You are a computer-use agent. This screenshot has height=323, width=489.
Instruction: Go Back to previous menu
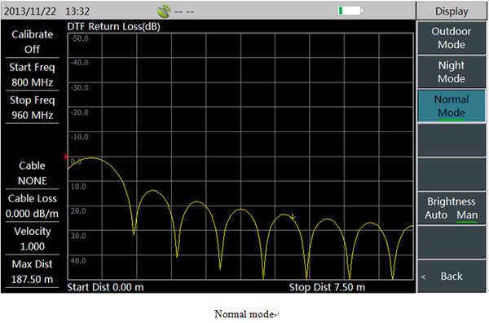pos(452,277)
